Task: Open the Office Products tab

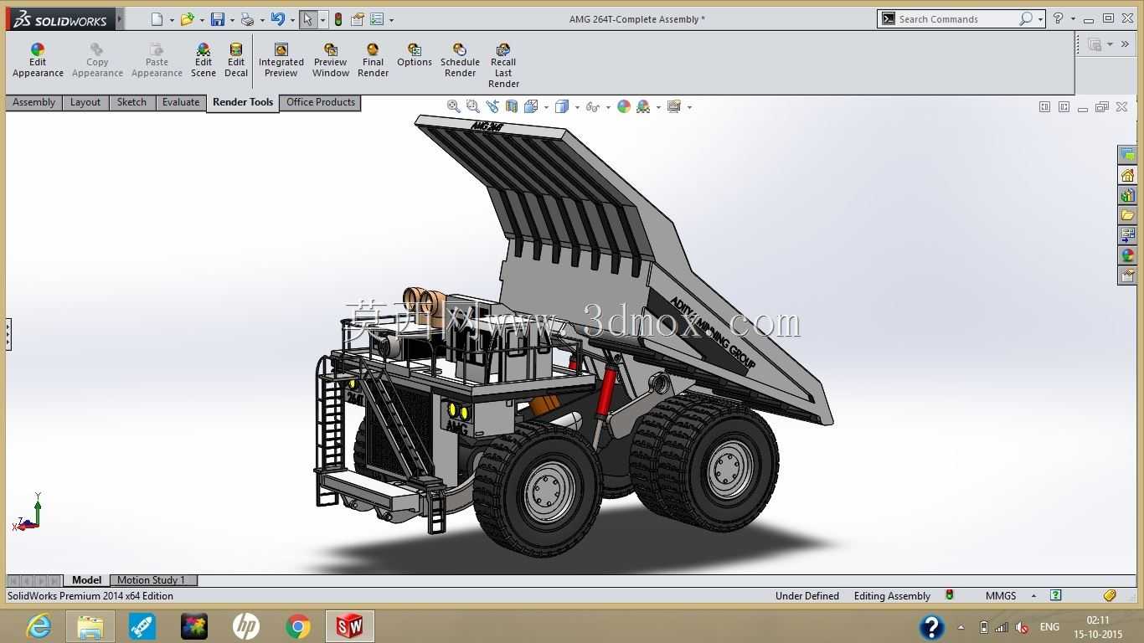Action: click(321, 102)
